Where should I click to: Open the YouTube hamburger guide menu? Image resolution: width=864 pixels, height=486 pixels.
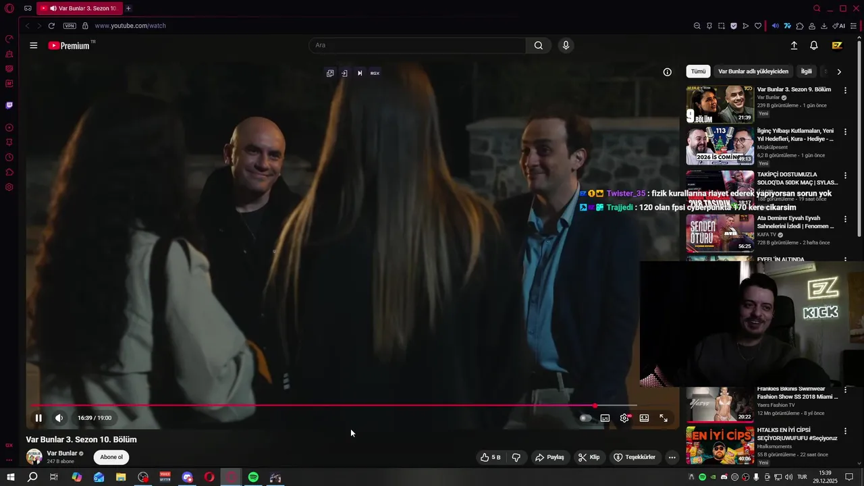tap(34, 45)
